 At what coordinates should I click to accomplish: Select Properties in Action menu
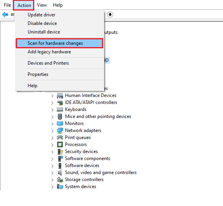click(59, 74)
